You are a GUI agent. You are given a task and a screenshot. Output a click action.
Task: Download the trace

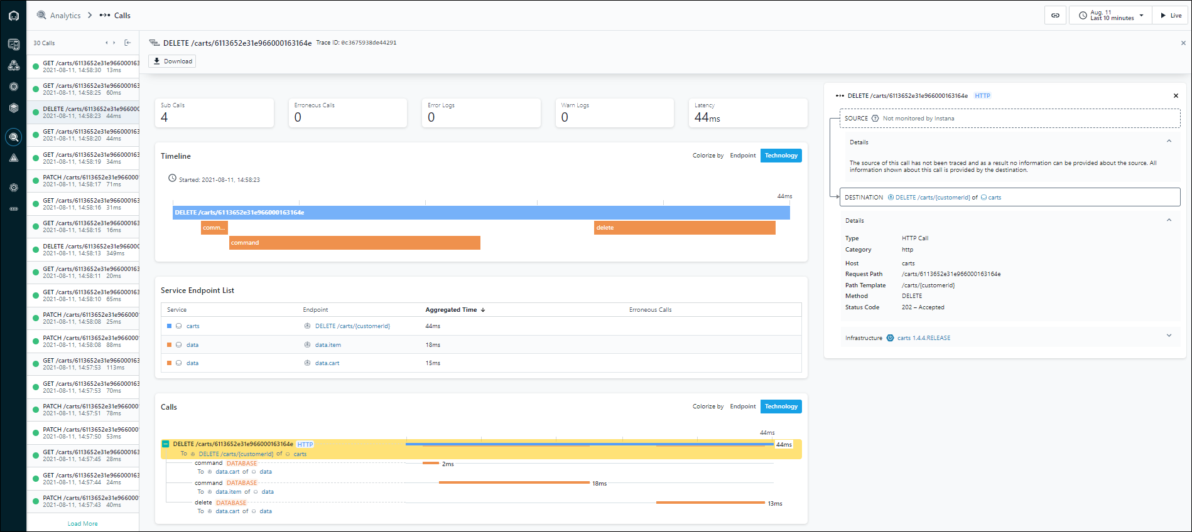172,61
